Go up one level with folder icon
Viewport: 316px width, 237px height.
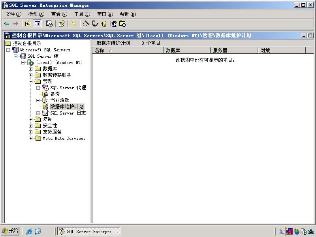28,24
